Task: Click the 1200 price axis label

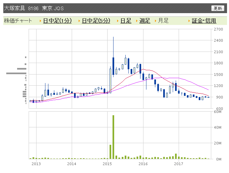Action: tap(218, 86)
